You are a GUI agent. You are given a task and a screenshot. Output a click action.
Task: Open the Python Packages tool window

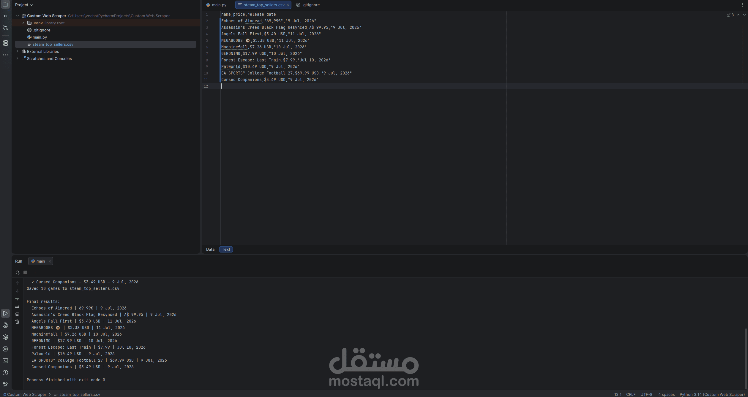pos(5,337)
